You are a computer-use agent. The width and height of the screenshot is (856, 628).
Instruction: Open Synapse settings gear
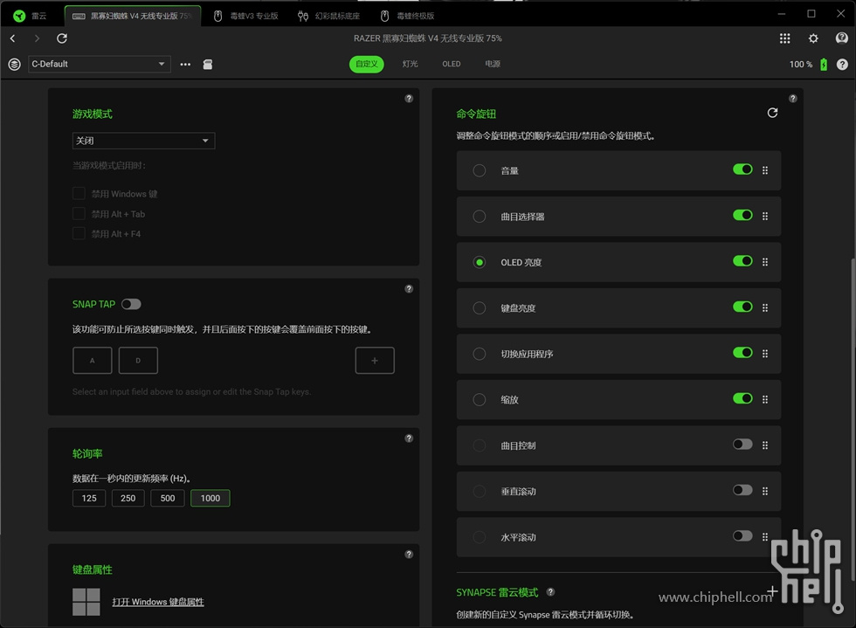click(x=813, y=38)
